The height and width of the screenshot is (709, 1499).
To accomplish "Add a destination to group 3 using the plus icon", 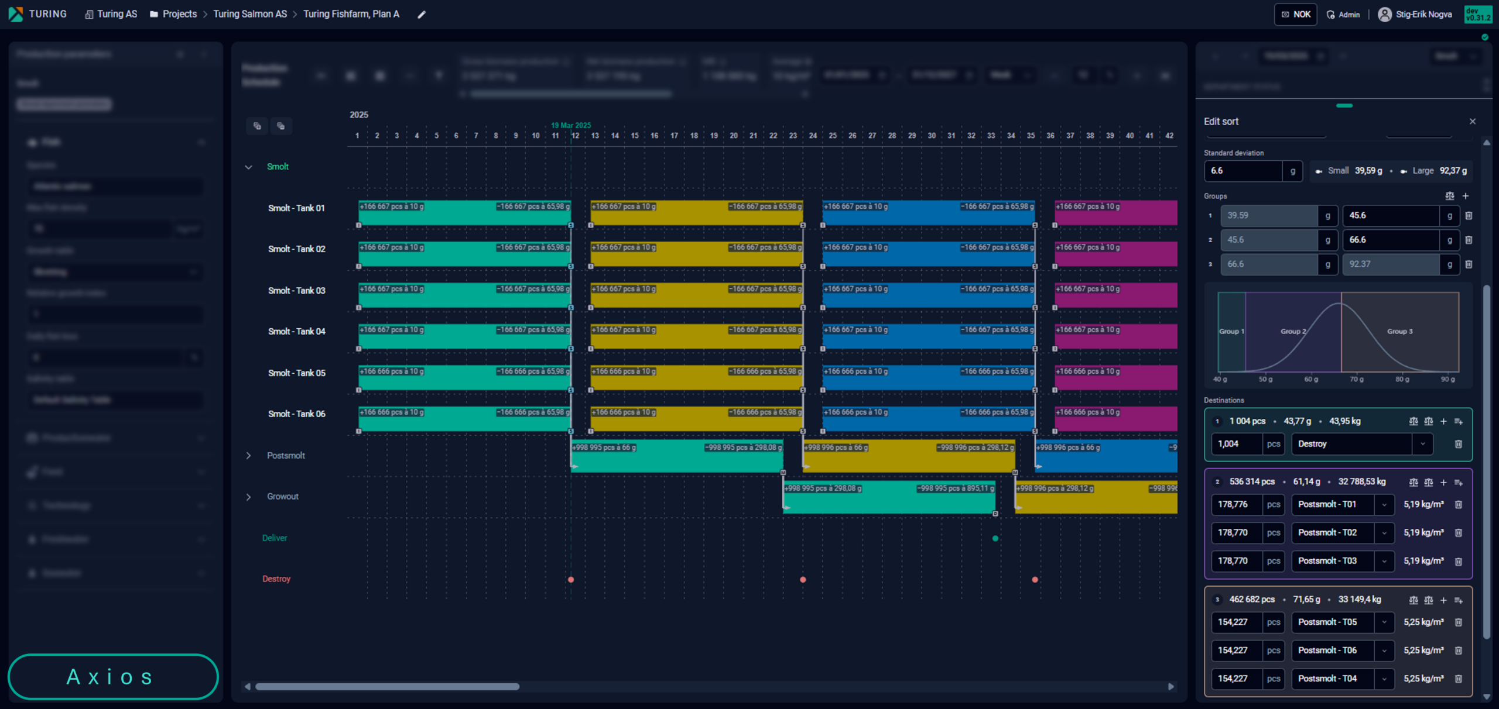I will click(x=1443, y=600).
